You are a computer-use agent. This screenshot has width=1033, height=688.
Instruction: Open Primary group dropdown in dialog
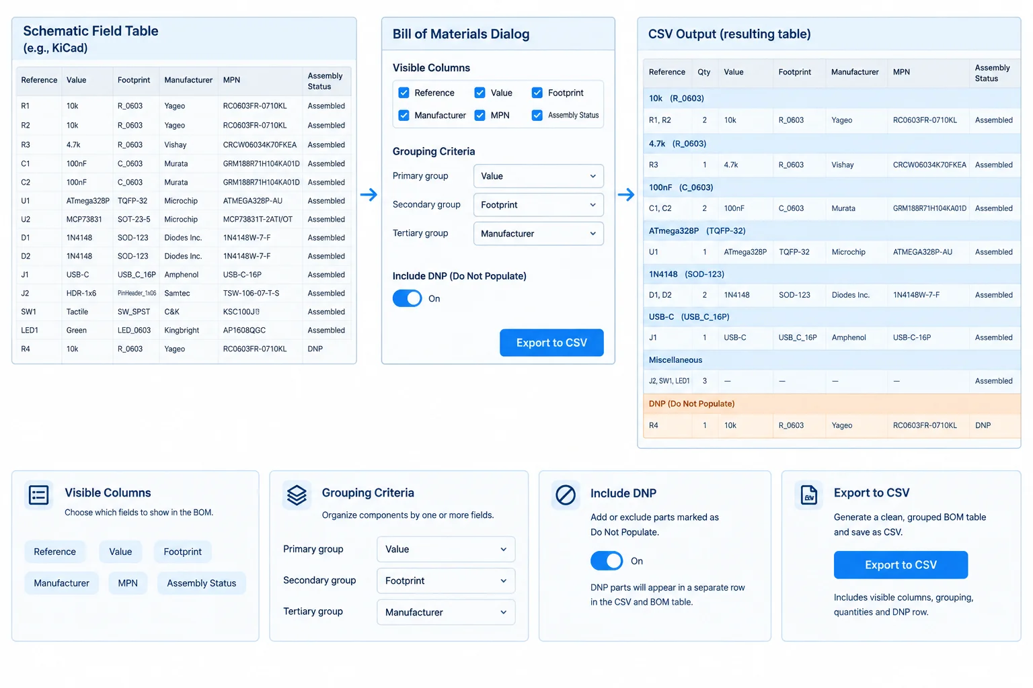pyautogui.click(x=539, y=176)
